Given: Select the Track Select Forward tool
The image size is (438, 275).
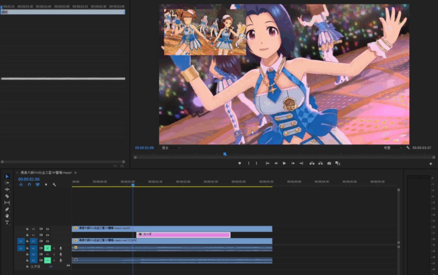Looking at the screenshot, I should coord(8,183).
